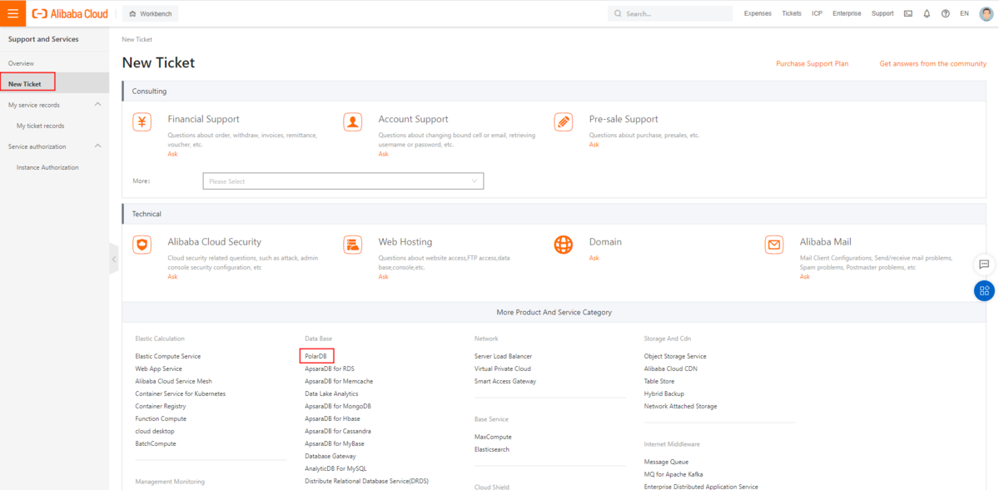Open Support in the top bar
This screenshot has width=999, height=490.
tap(882, 13)
